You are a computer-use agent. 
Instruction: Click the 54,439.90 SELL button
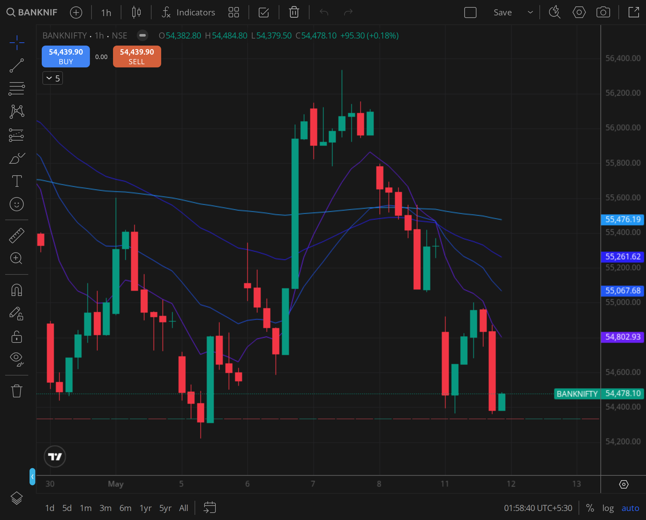[137, 56]
